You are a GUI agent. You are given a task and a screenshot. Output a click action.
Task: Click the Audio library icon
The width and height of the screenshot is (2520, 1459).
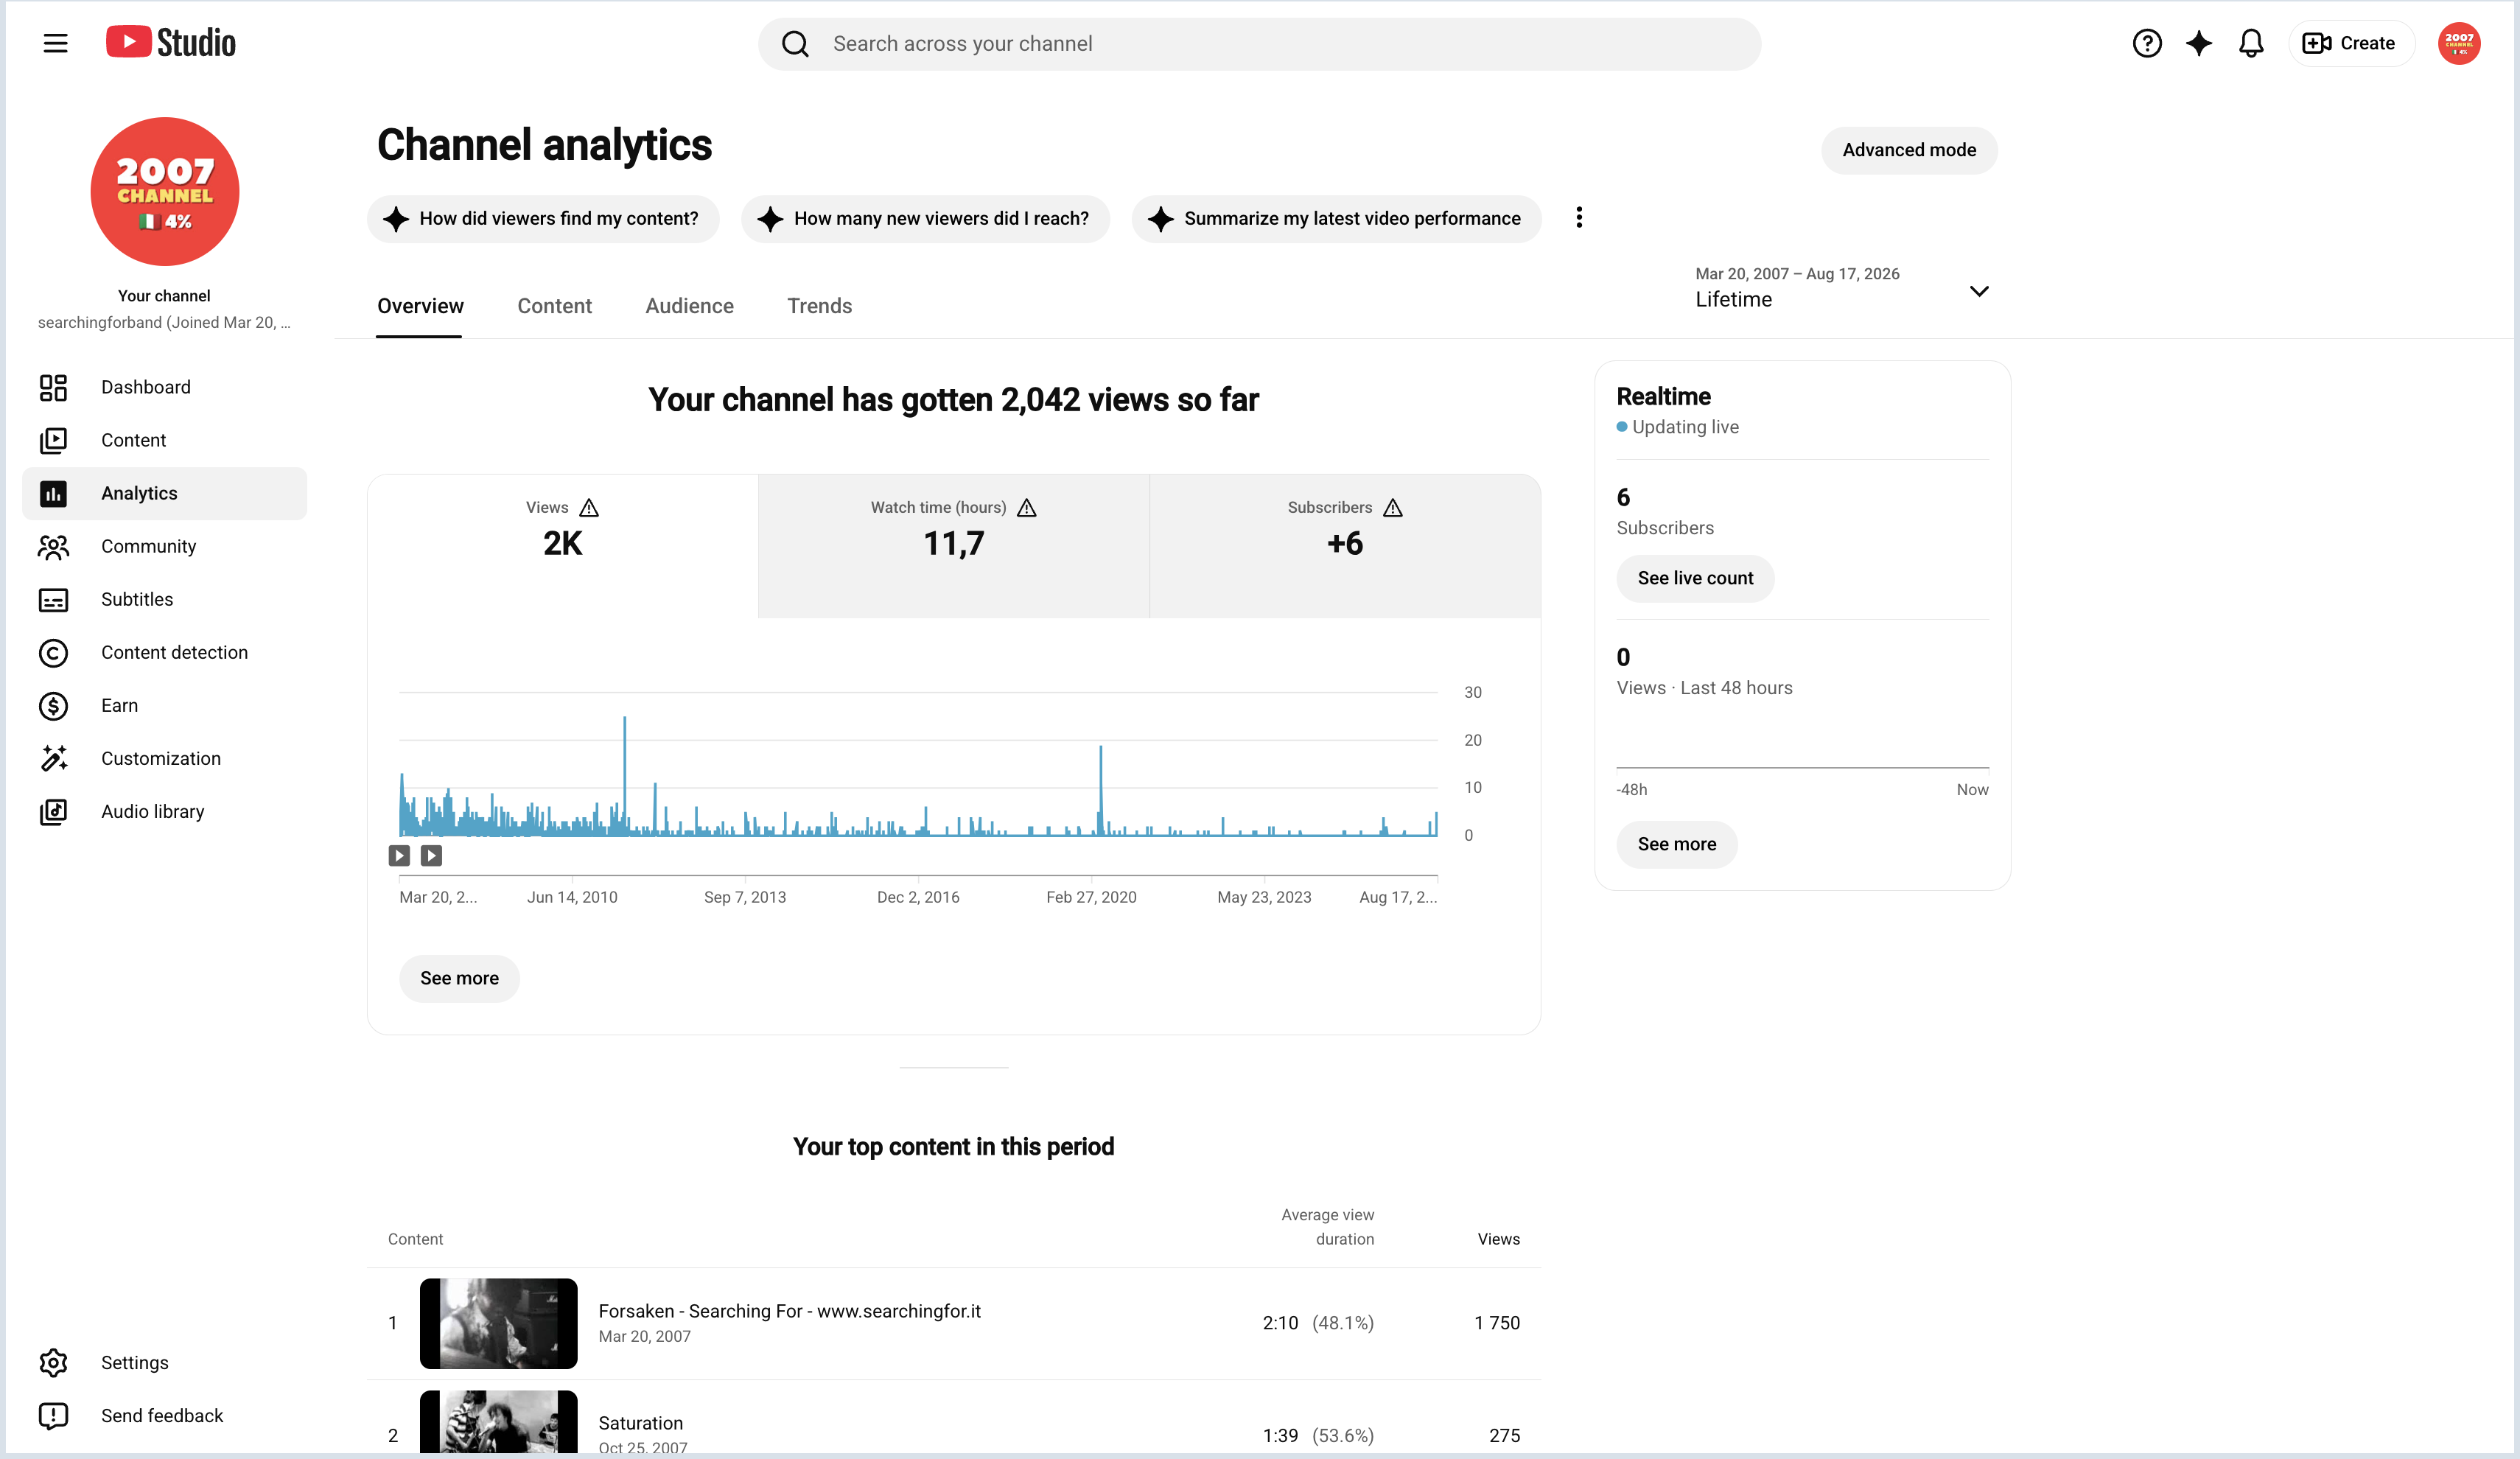(x=53, y=812)
